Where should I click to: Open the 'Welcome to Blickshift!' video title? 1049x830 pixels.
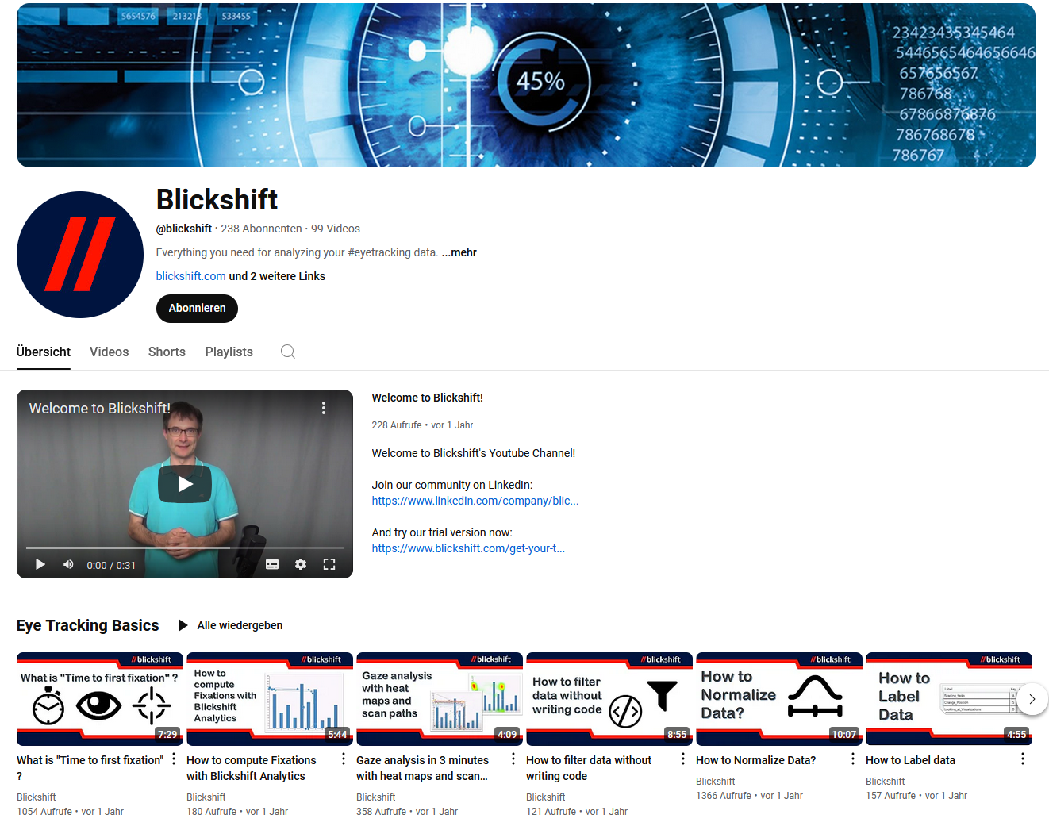[427, 398]
